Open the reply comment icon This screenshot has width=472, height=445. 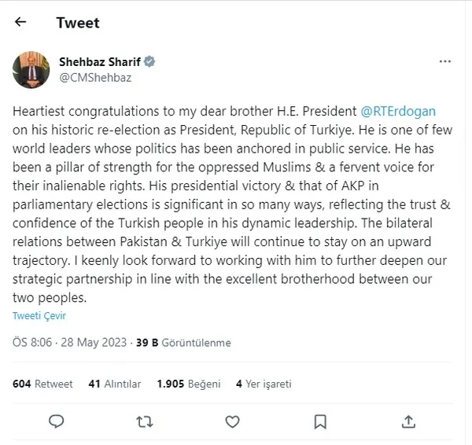tap(56, 421)
